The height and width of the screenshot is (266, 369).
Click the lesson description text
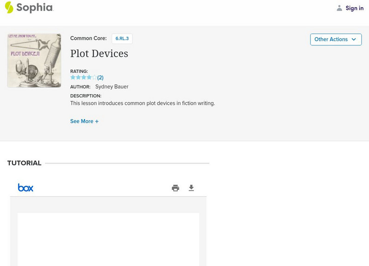pos(143,103)
